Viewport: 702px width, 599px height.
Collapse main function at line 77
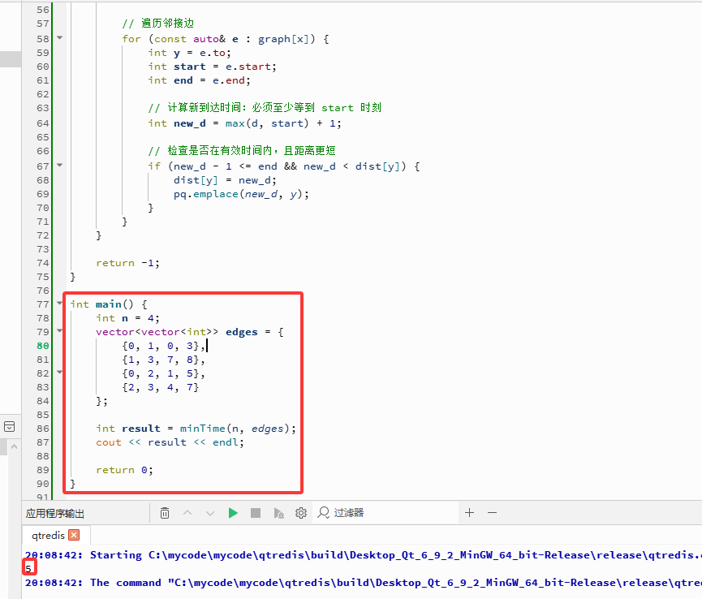click(x=59, y=303)
